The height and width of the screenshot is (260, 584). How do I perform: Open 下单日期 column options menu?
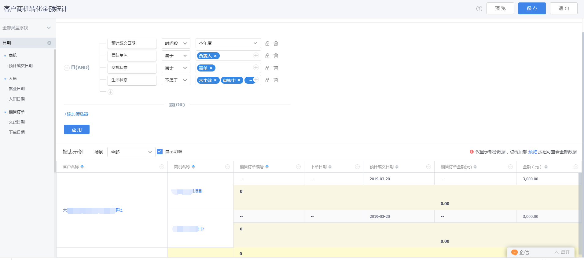point(357,167)
